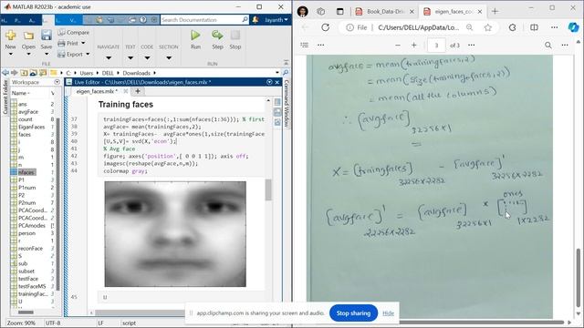Expand the CODE section dropdown
Image resolution: width=584 pixels, height=328 pixels.
147,58
